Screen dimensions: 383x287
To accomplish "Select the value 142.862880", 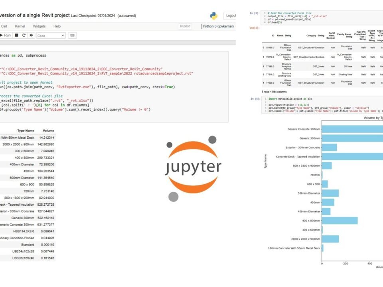I will click(45, 144).
